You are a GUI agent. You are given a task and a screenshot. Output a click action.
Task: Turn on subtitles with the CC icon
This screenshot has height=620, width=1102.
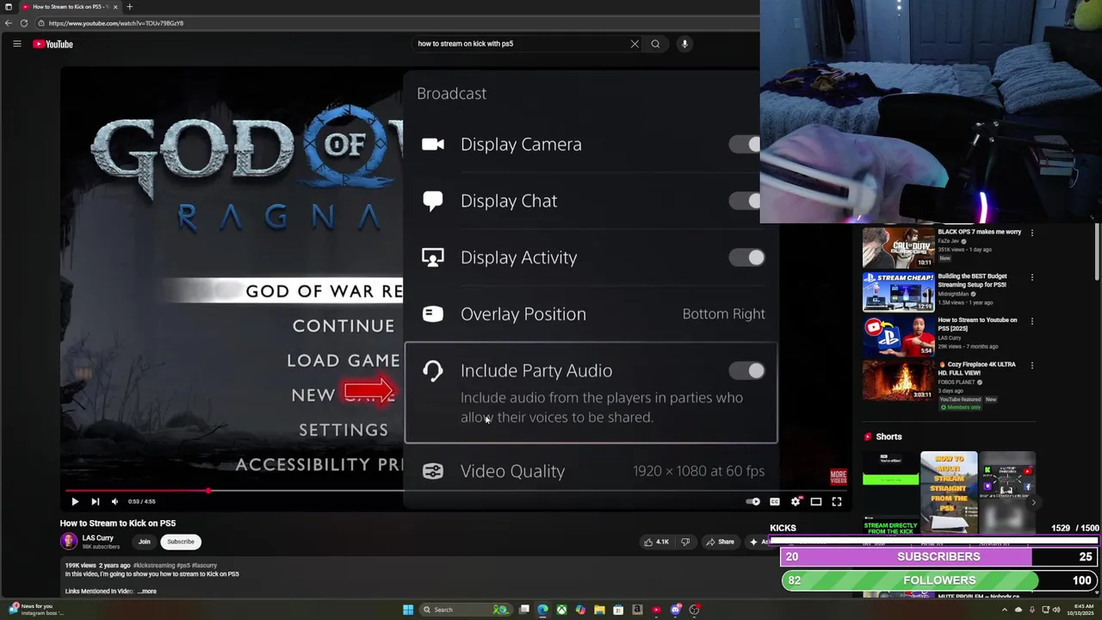tap(775, 501)
